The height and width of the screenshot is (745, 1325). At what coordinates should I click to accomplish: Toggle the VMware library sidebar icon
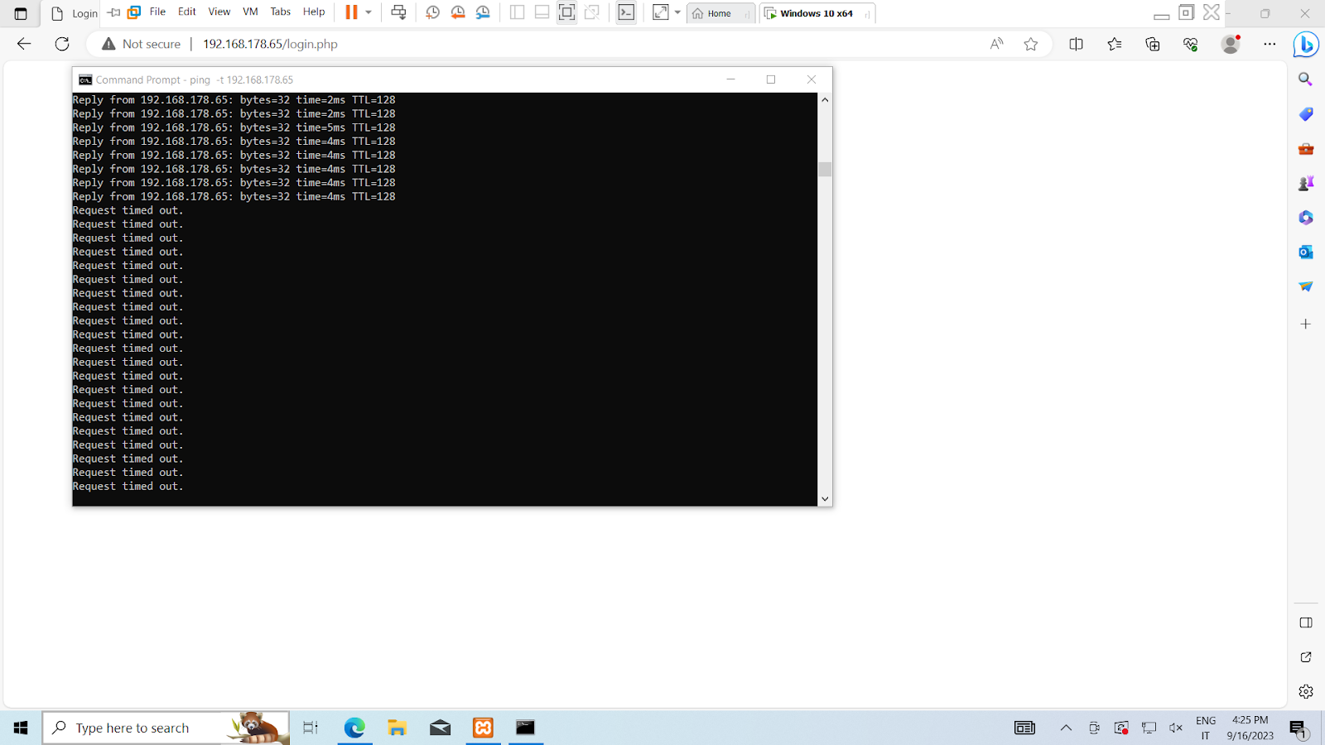517,12
